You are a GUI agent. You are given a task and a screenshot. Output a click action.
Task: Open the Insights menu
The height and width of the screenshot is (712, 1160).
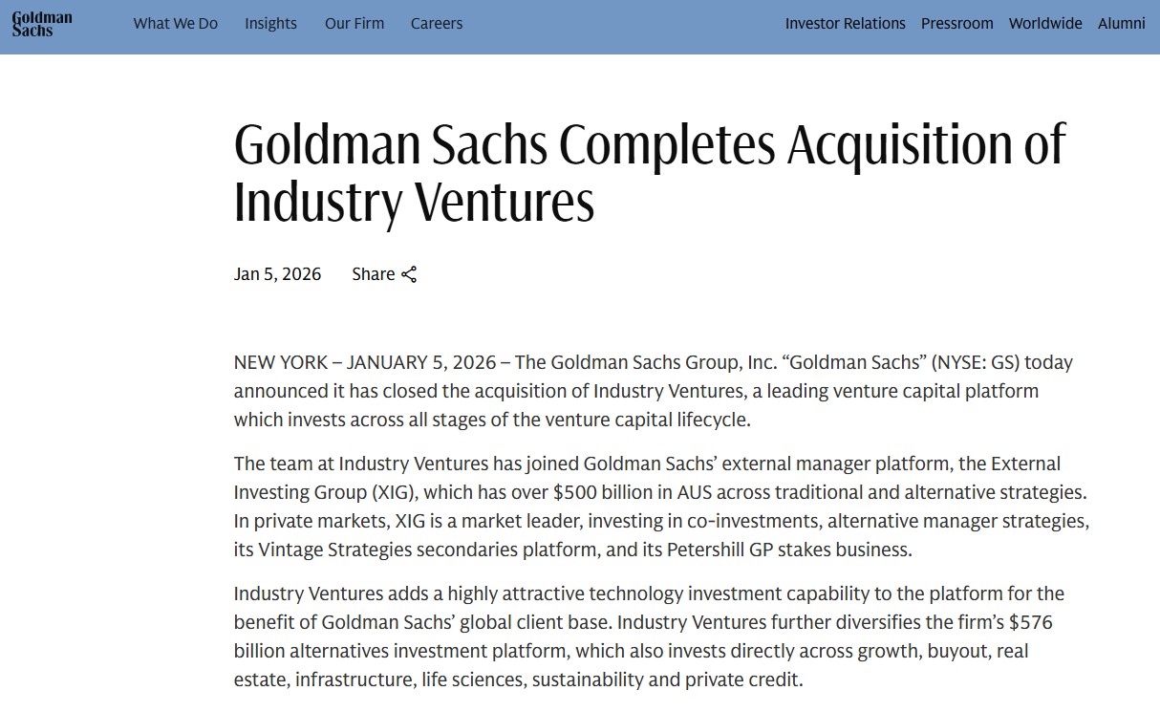[x=270, y=24]
